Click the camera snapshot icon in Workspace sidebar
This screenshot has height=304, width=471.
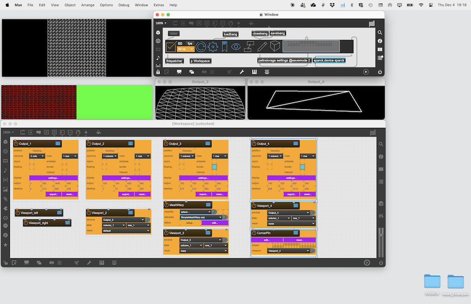(x=381, y=203)
